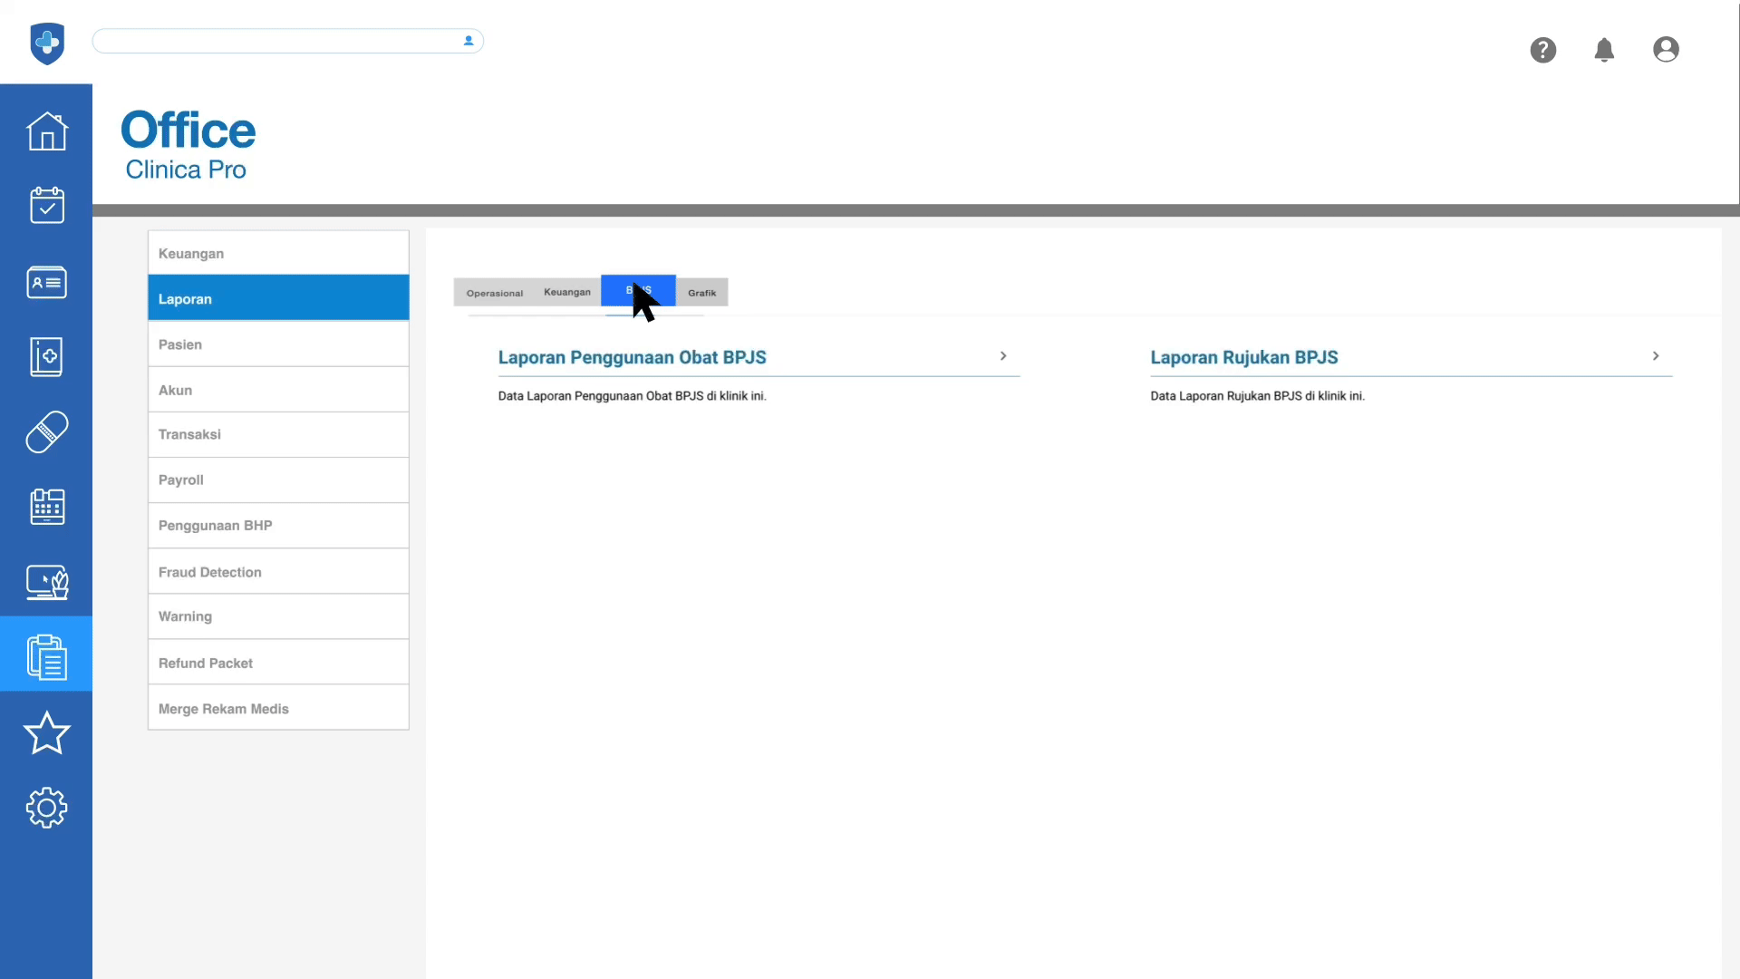Open the user account profile icon
Image resolution: width=1740 pixels, height=979 pixels.
click(x=1666, y=50)
